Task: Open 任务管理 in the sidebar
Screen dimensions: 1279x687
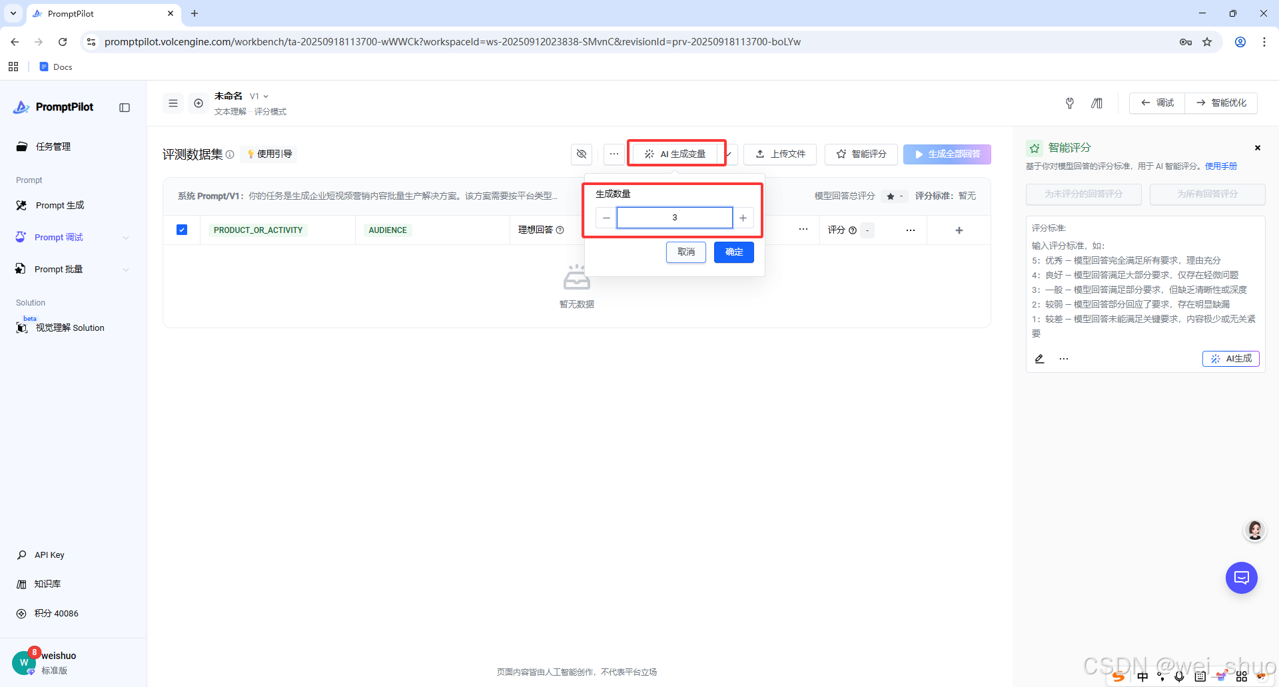Action: pyautogui.click(x=73, y=146)
